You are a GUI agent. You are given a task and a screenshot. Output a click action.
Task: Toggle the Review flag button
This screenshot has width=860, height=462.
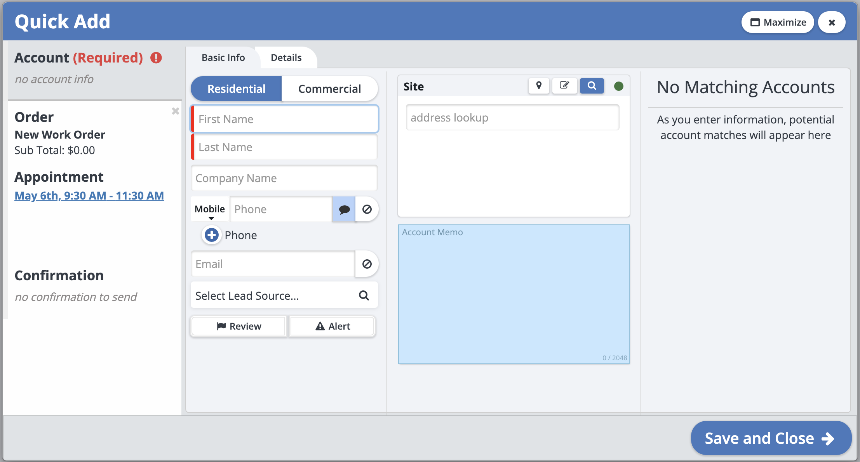point(239,327)
